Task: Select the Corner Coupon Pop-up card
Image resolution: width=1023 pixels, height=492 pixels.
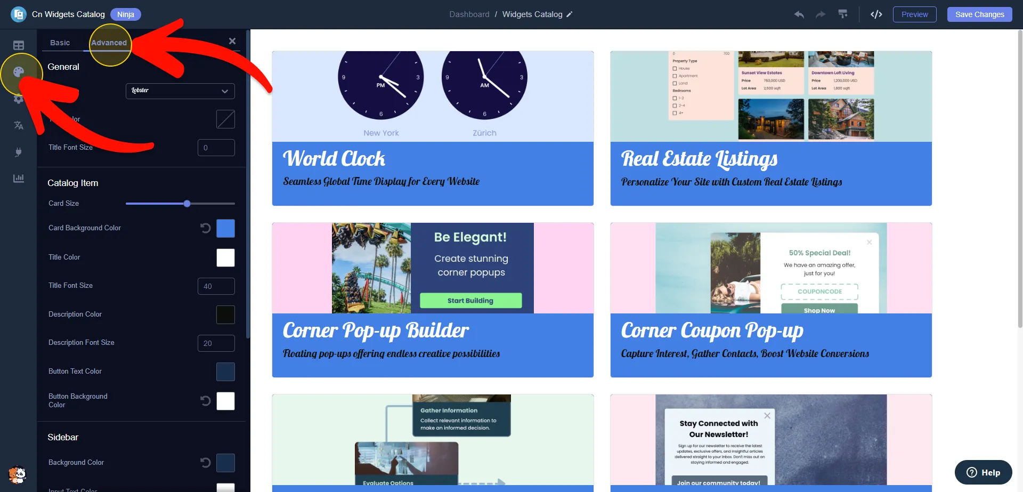Action: (x=771, y=300)
